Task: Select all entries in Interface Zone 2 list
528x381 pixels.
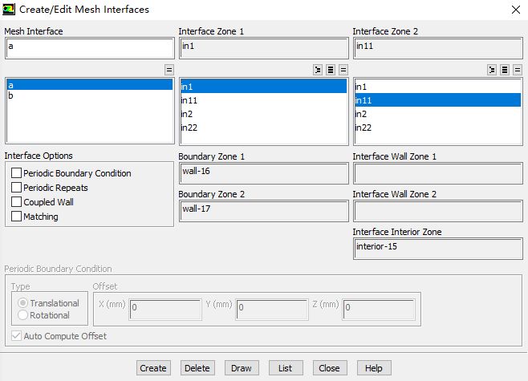Action: (505, 70)
